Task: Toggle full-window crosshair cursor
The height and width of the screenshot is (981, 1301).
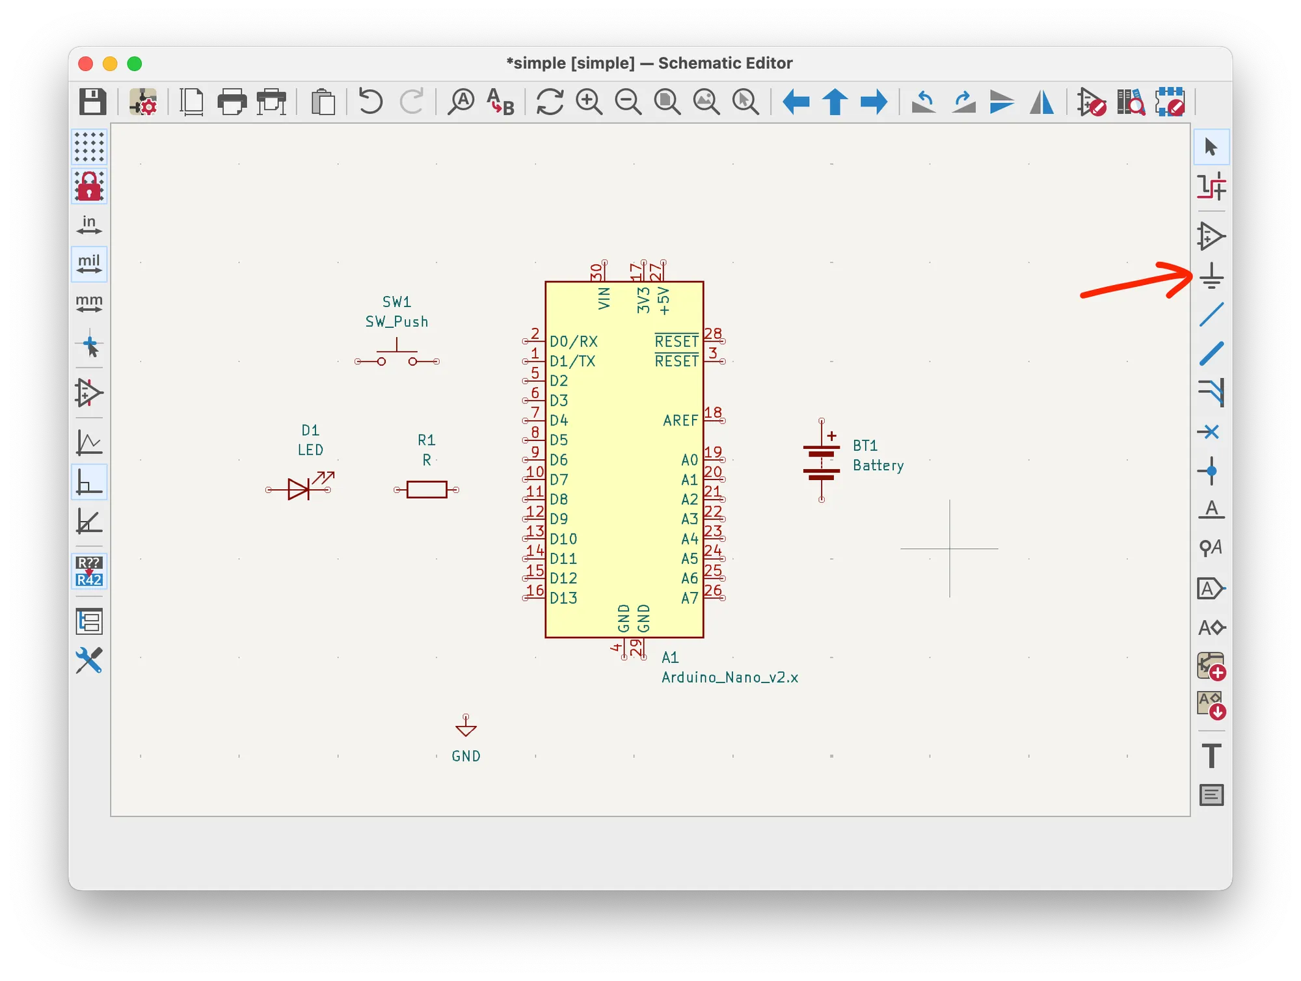Action: (89, 345)
